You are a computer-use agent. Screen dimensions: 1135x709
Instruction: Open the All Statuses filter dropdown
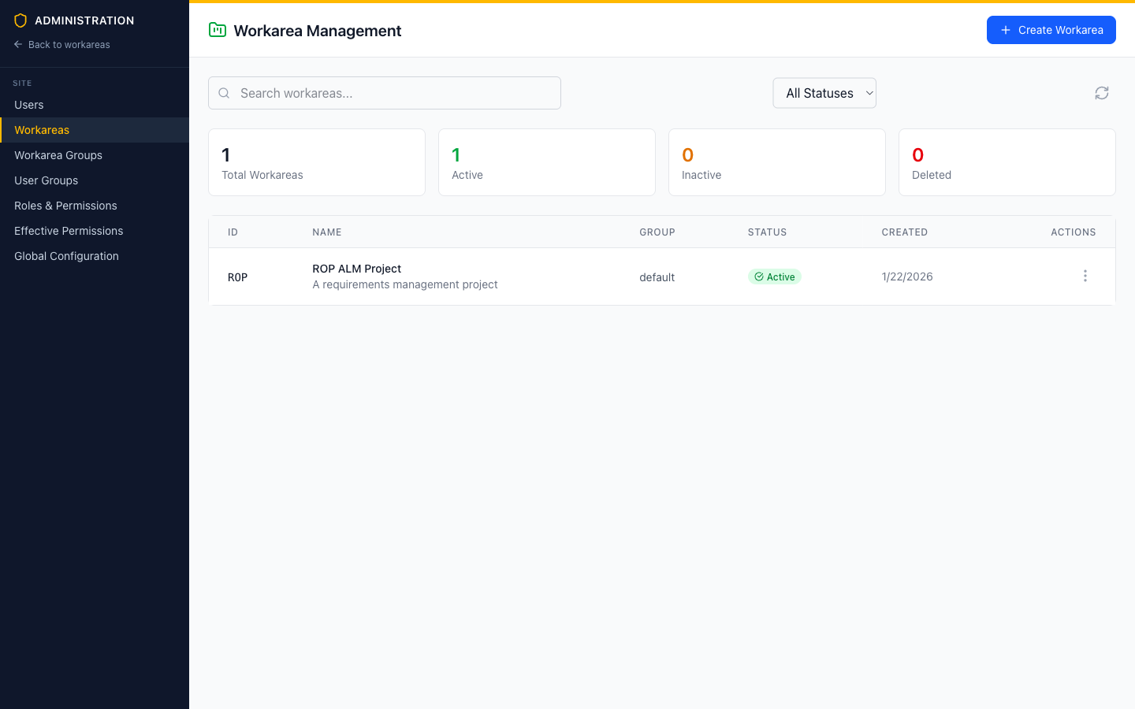tap(824, 93)
